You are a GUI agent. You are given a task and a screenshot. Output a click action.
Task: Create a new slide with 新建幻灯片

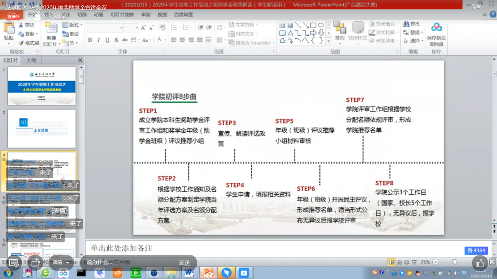click(51, 34)
